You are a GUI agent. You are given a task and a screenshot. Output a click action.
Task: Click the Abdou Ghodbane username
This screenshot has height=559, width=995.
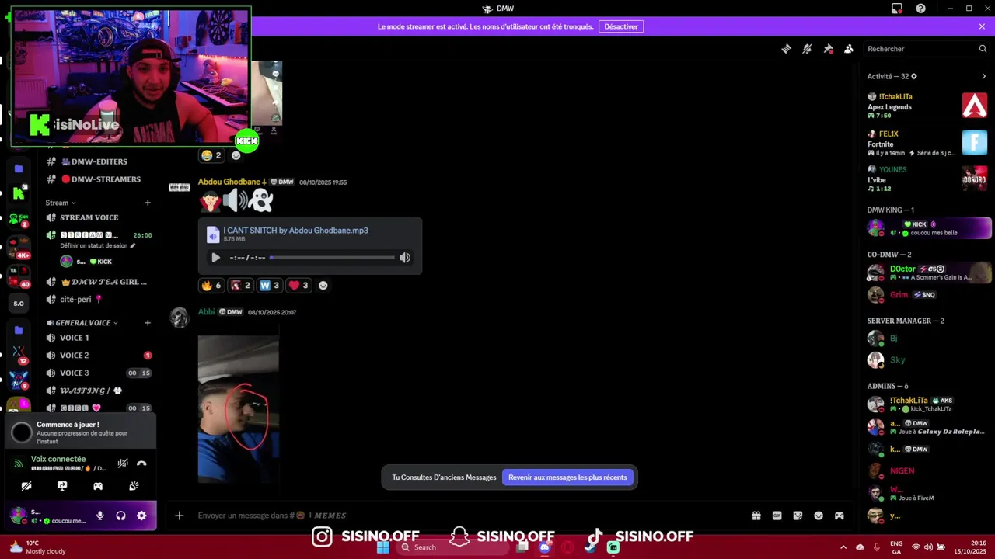(x=229, y=182)
